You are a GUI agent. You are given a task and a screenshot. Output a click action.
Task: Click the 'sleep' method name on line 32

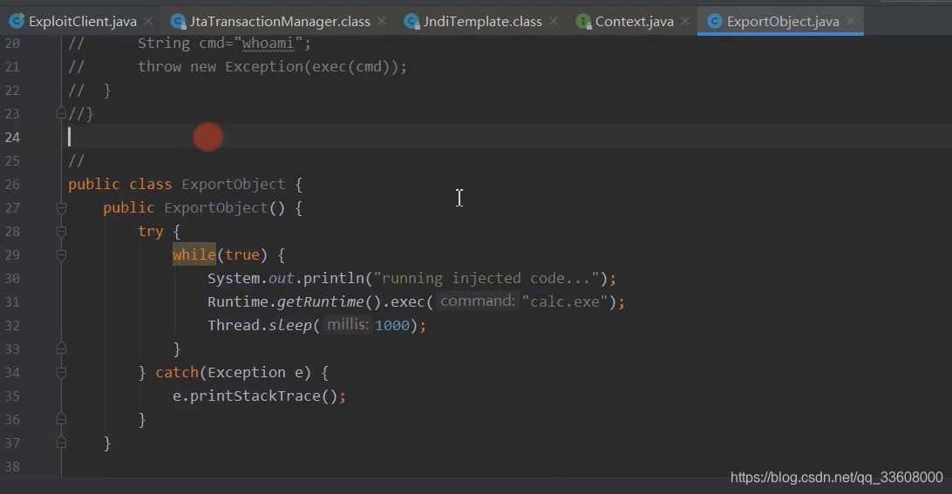click(289, 325)
